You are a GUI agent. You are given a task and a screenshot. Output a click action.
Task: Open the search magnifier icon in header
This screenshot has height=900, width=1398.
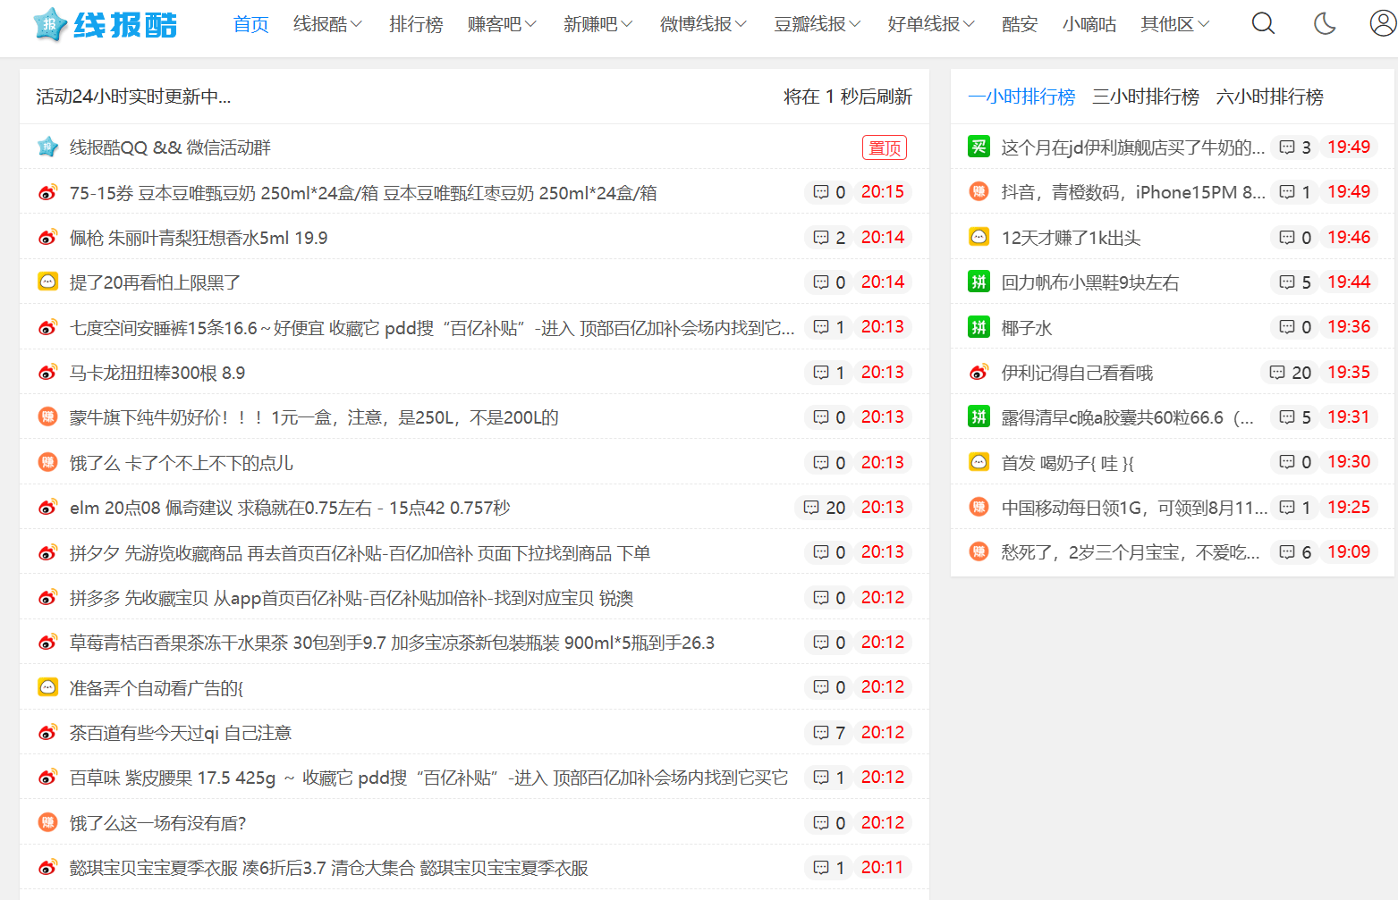(1263, 23)
